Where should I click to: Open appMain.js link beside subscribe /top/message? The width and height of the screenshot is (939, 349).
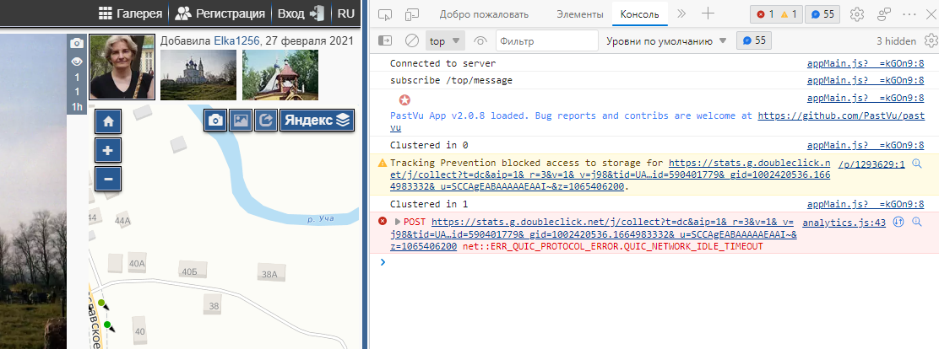point(866,80)
